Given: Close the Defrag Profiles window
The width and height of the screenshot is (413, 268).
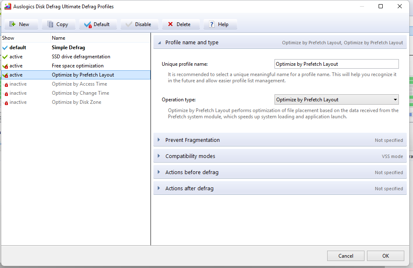Looking at the screenshot, I should click(400, 6).
